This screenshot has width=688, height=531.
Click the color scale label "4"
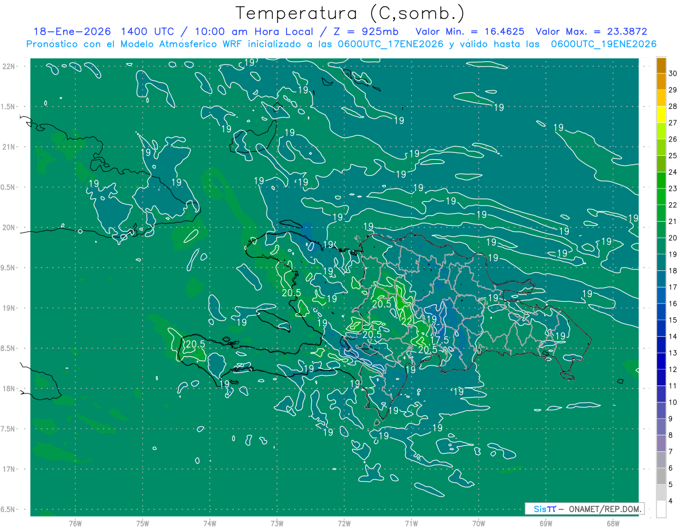(671, 501)
